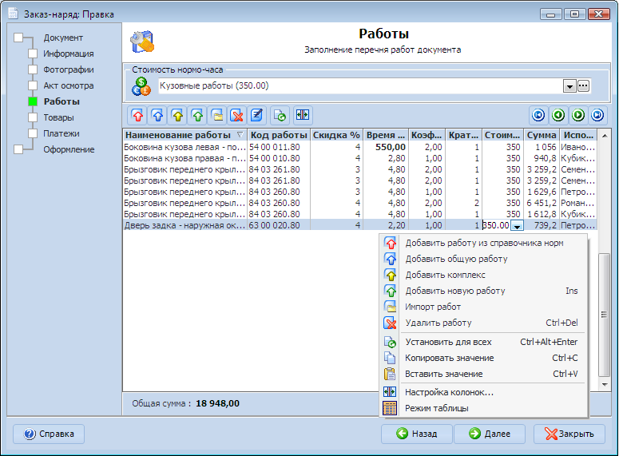Click the column settings icon in the toolbar
The width and height of the screenshot is (619, 456).
[x=302, y=115]
